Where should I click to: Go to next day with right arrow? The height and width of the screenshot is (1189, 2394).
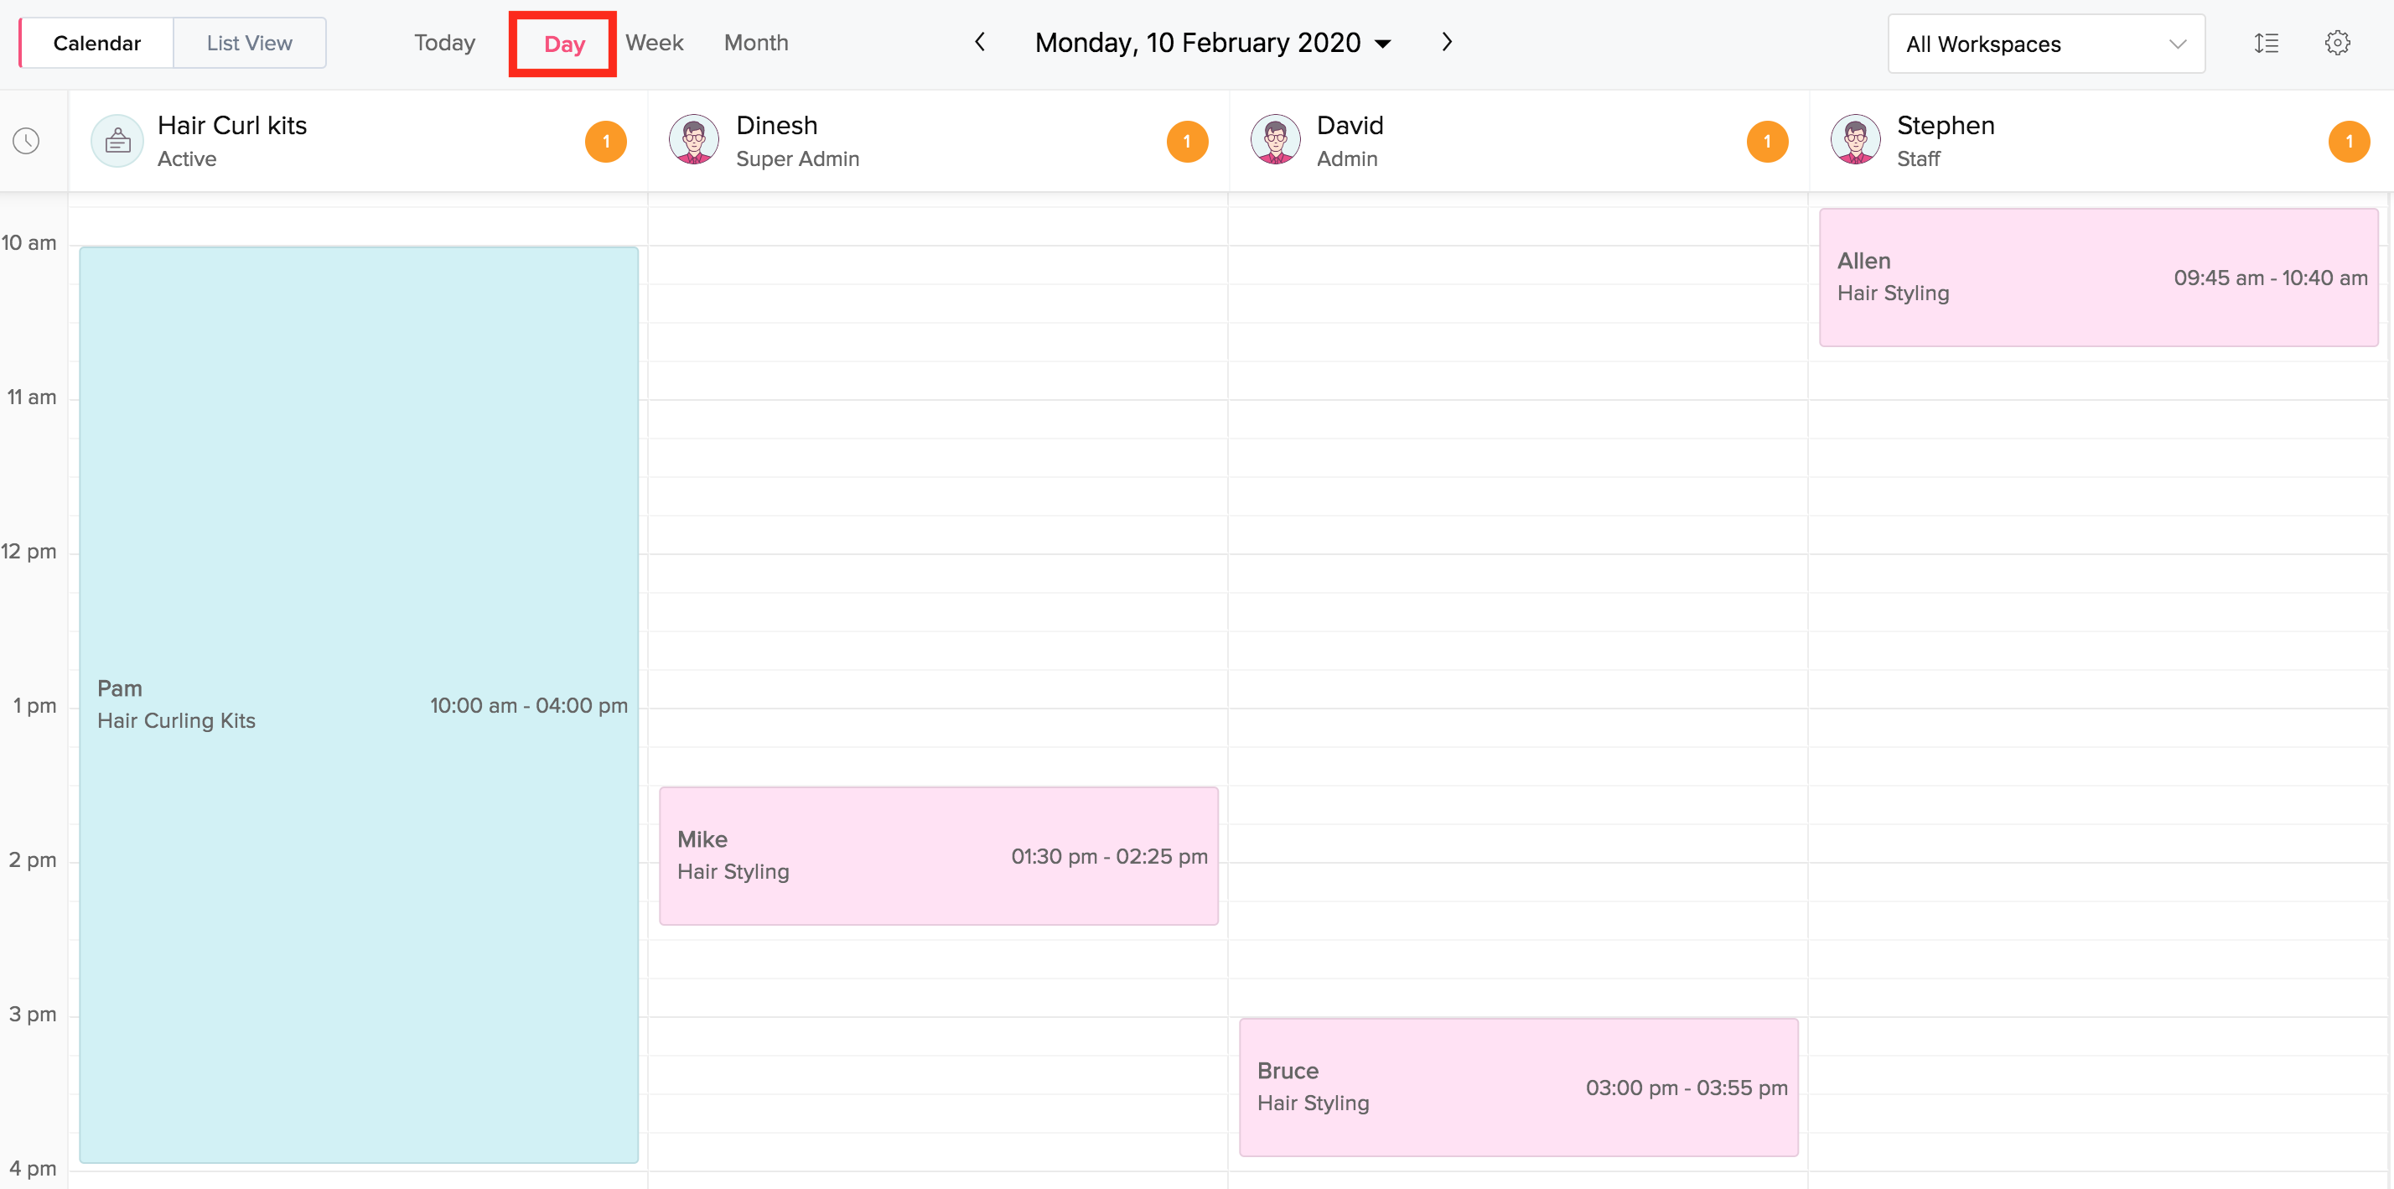[x=1446, y=42]
